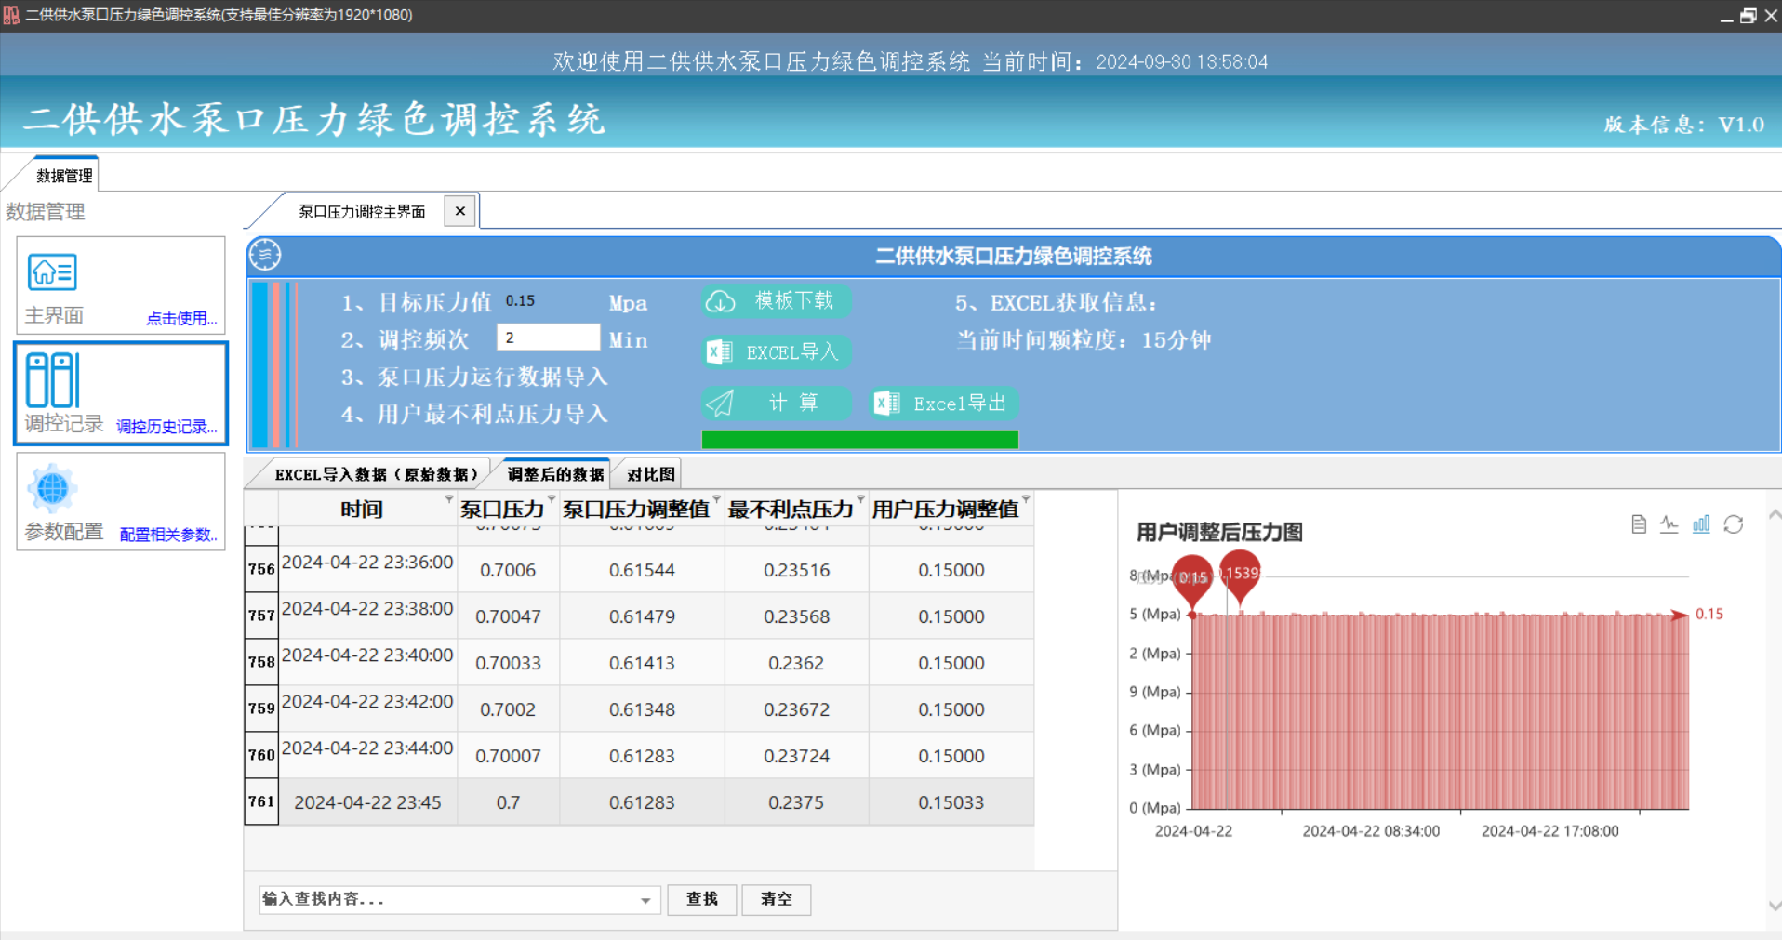The width and height of the screenshot is (1782, 940).
Task: Click the chart restore refresh icon
Action: coord(1734,524)
